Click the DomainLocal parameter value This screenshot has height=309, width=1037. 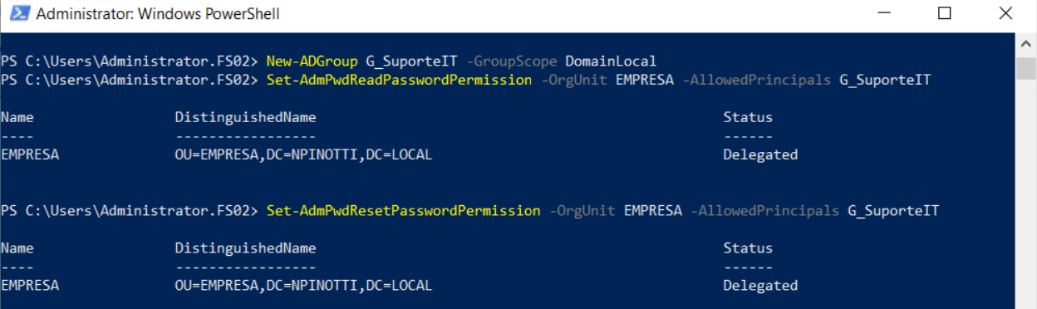click(611, 61)
